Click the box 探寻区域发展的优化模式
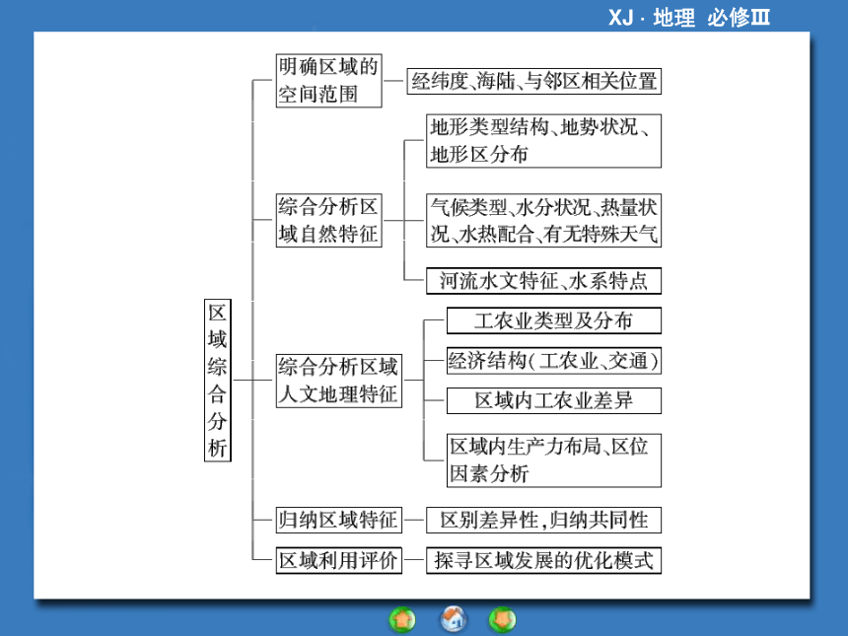 click(x=544, y=560)
